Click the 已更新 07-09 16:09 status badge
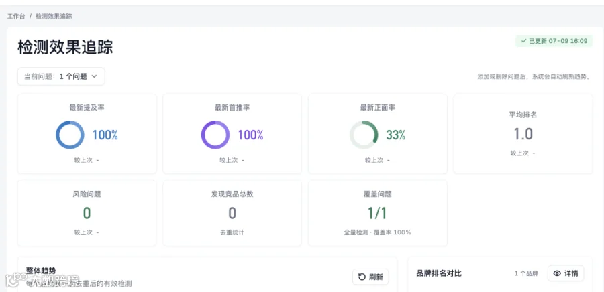This screenshot has width=604, height=292. [554, 41]
